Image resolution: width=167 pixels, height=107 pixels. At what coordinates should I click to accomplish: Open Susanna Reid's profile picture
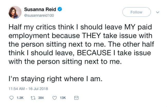pos(15,12)
